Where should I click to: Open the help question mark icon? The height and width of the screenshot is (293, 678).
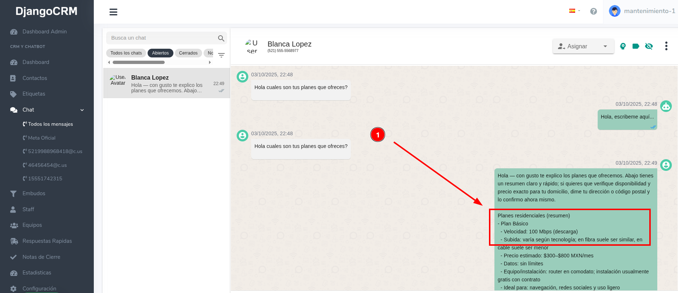pyautogui.click(x=593, y=11)
